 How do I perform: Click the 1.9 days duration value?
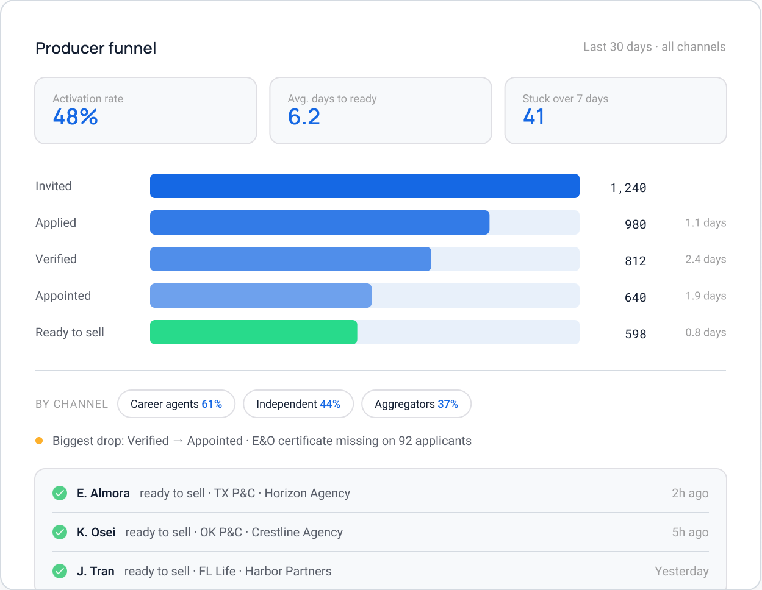(706, 296)
